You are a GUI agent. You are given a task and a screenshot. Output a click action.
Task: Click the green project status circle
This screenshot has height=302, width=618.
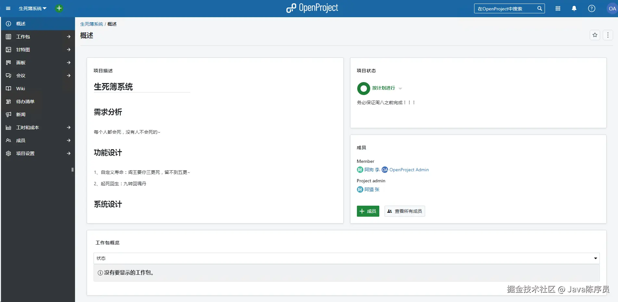(363, 88)
